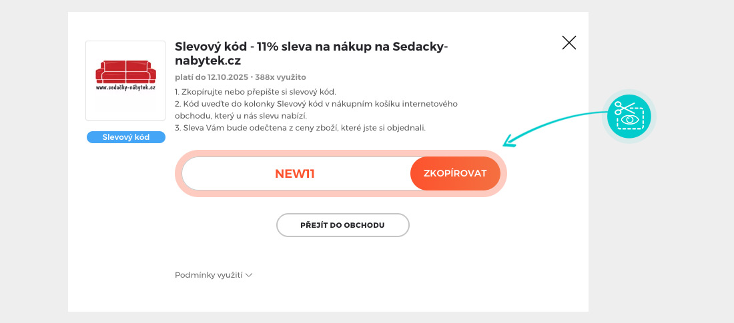
Task: Click the teal scissors-and-eye coupon icon
Action: pyautogui.click(x=629, y=117)
